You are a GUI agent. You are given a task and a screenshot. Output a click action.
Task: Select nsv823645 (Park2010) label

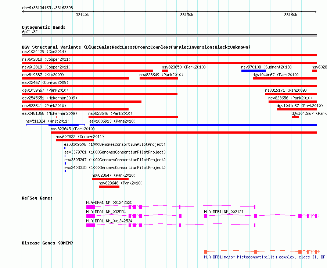point(73,129)
